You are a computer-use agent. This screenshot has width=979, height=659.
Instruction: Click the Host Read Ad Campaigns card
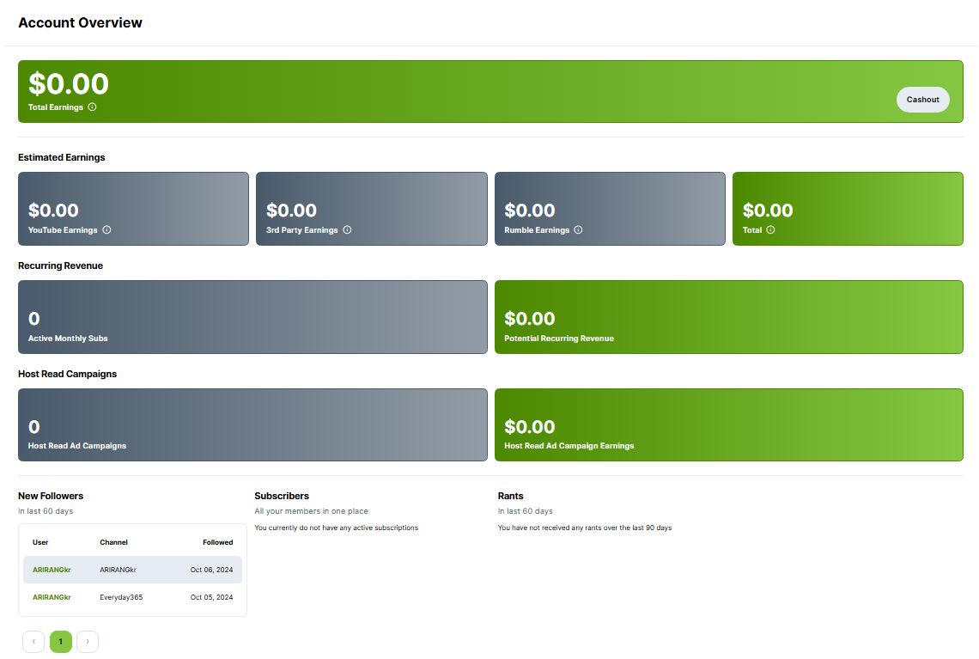click(252, 424)
